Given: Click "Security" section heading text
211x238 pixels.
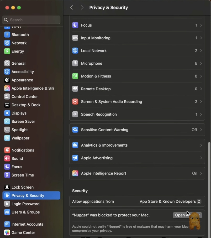Looking at the screenshot, I should coord(80,191).
